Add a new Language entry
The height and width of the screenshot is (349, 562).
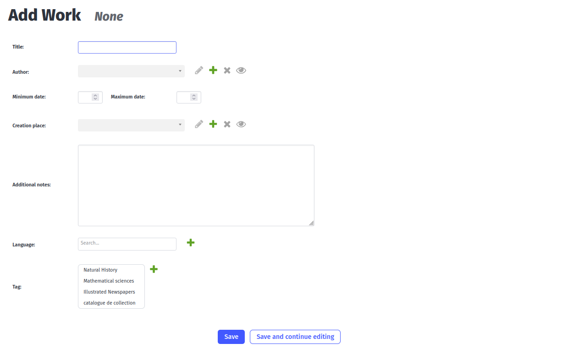pos(191,242)
